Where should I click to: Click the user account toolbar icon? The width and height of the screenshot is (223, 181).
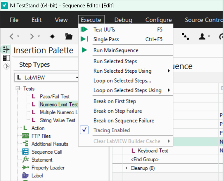pos(202,36)
